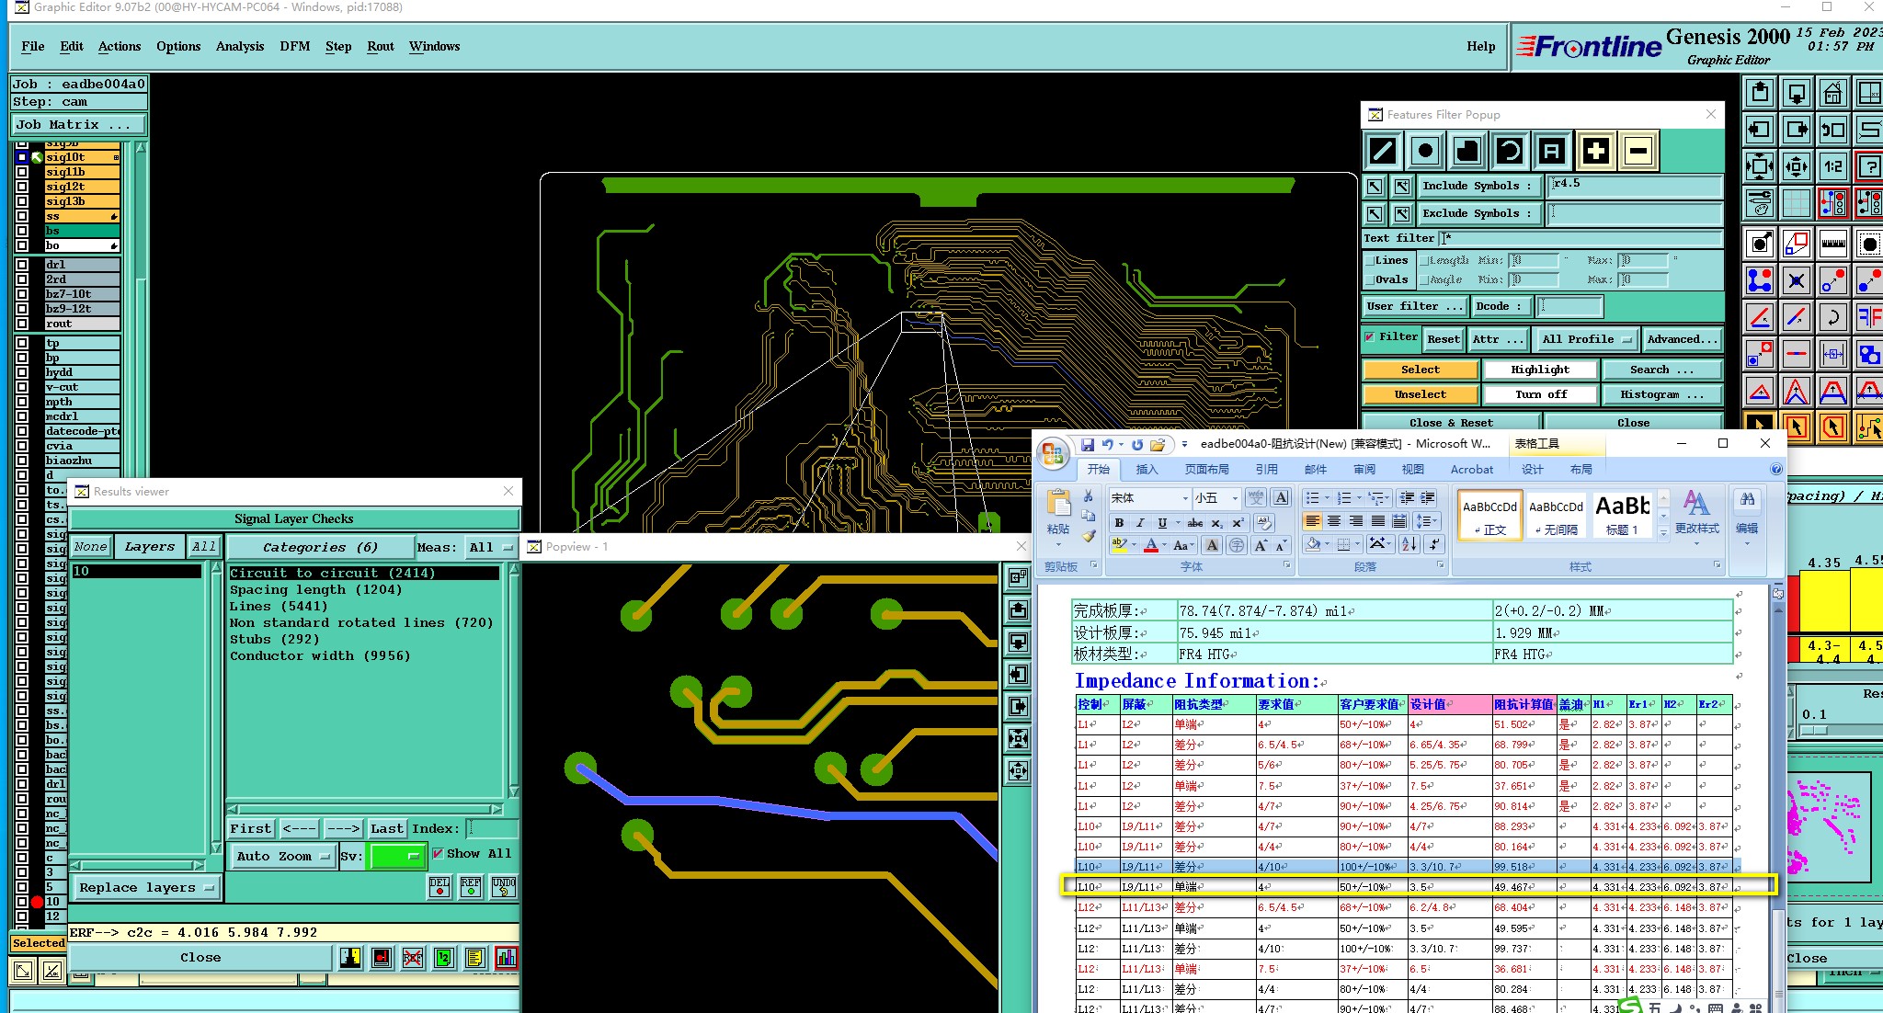
Task: Click the negative polarity minus icon
Action: 1638,151
